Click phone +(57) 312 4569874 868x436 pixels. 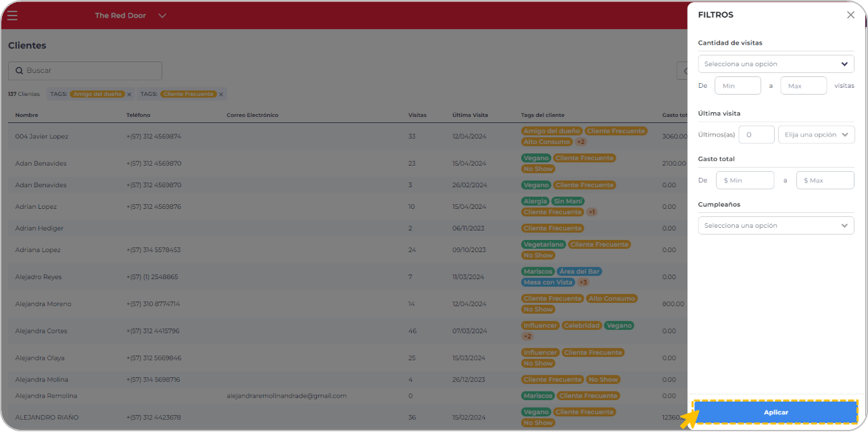153,137
